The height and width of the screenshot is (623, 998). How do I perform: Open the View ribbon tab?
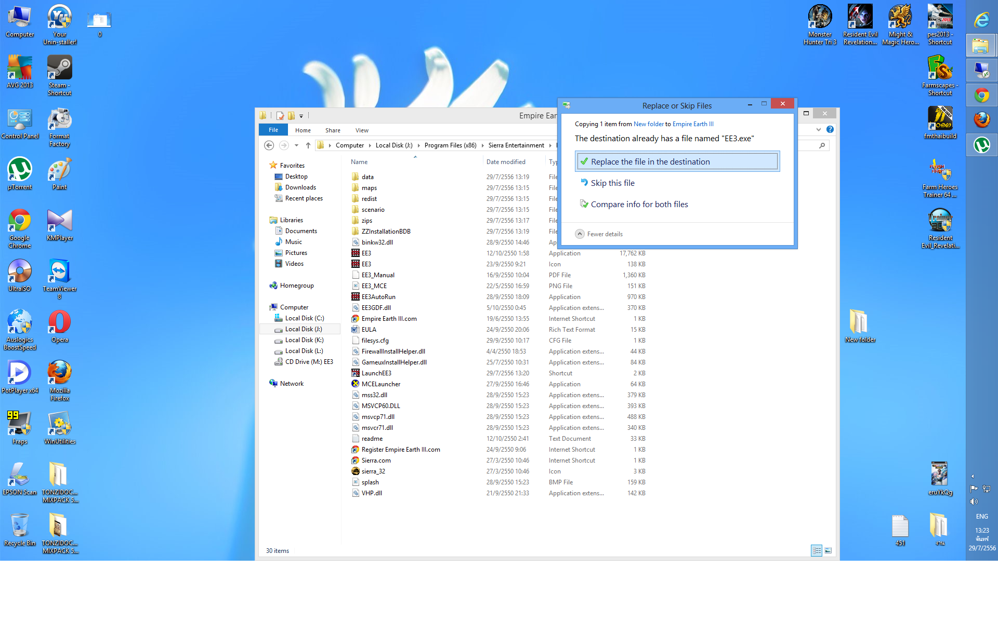pyautogui.click(x=362, y=130)
